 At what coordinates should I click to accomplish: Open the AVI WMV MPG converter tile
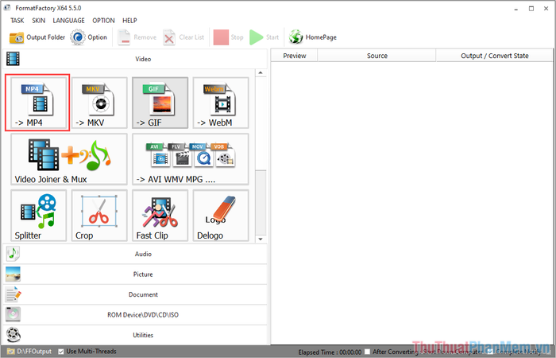191,159
